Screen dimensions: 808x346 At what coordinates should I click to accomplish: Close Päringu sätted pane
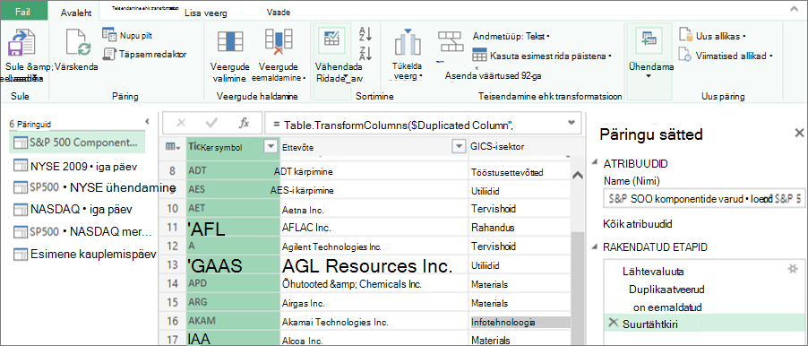(799, 133)
